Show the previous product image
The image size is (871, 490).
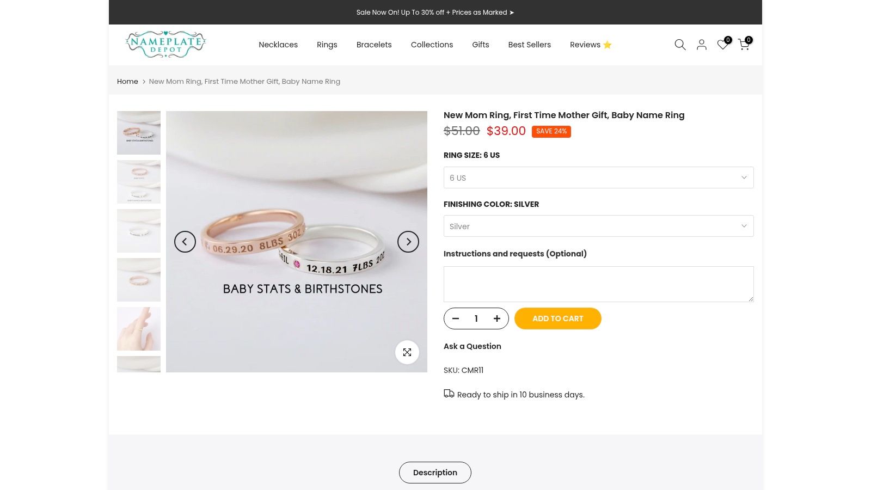click(x=185, y=242)
